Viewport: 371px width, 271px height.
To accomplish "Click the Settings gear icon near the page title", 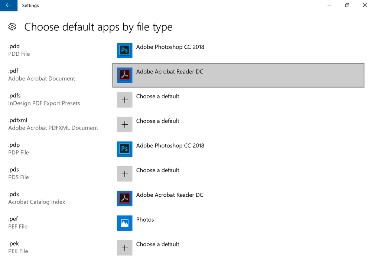I will (x=12, y=27).
